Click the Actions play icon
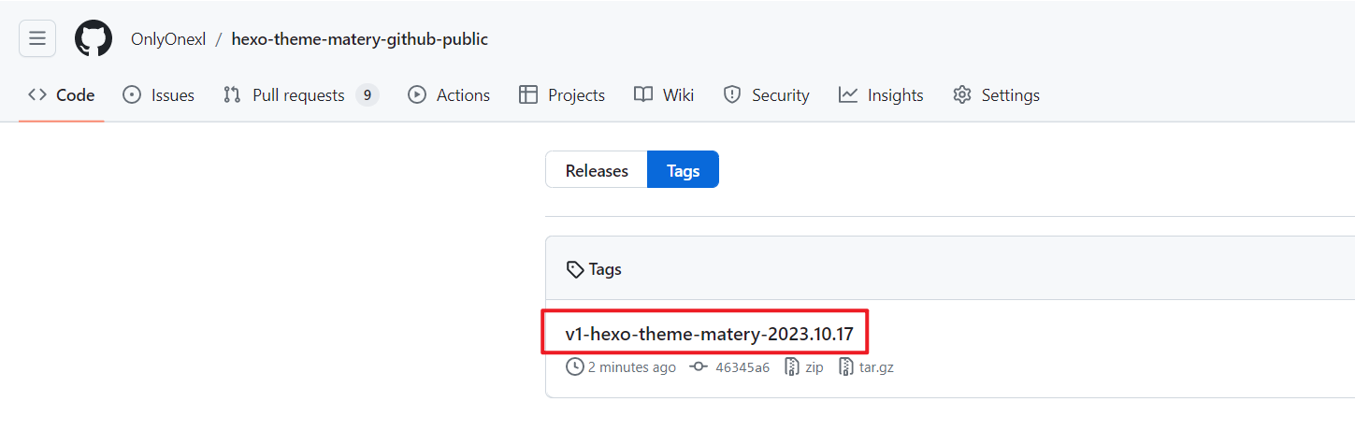 417,95
